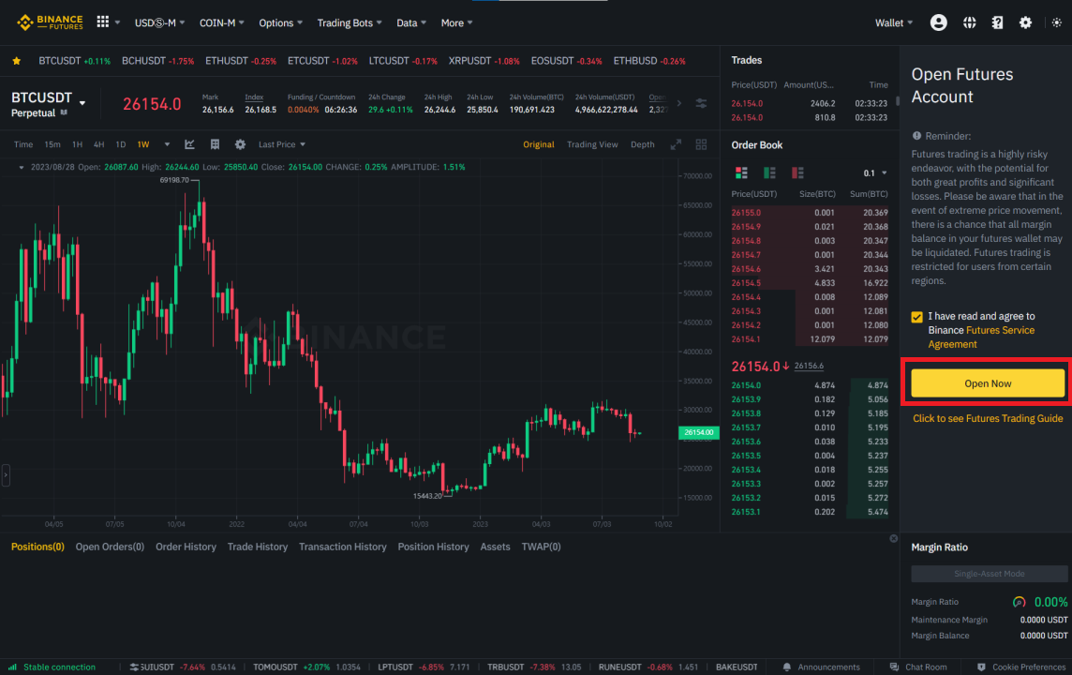This screenshot has height=675, width=1072.
Task: Expand more timeframe intervals arrow
Action: coord(167,144)
